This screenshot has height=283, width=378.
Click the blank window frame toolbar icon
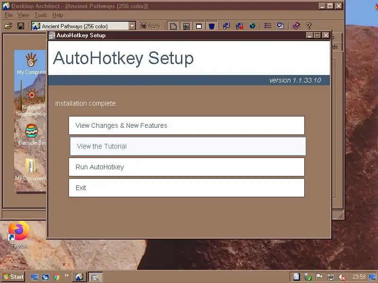coord(199,26)
